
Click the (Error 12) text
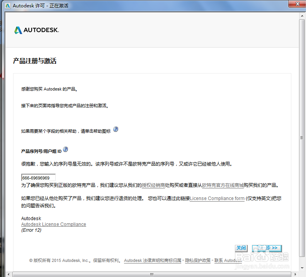pyautogui.click(x=31, y=230)
